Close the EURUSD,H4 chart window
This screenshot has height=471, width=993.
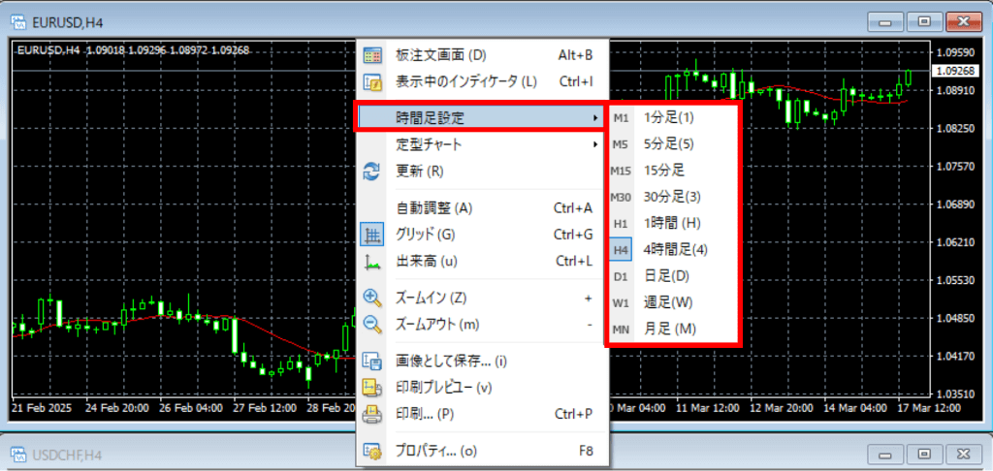(x=964, y=22)
